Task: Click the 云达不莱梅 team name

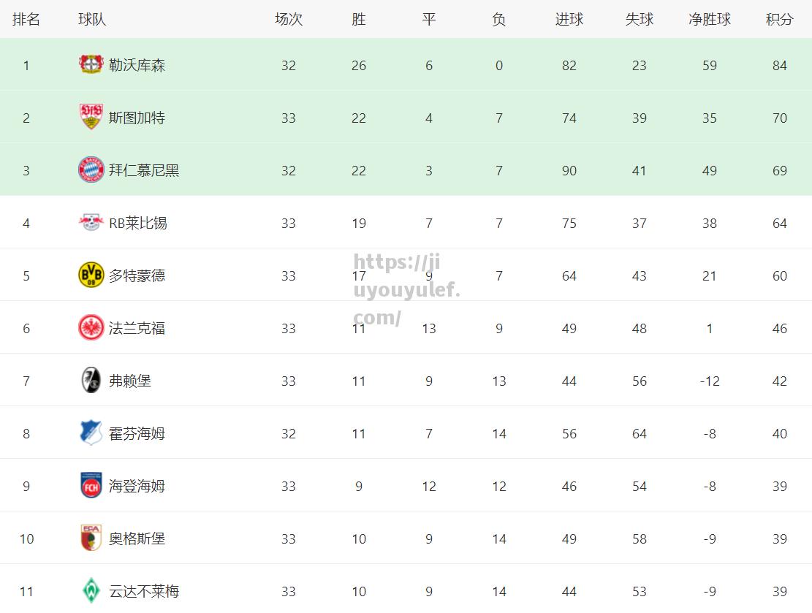Action: 144,591
